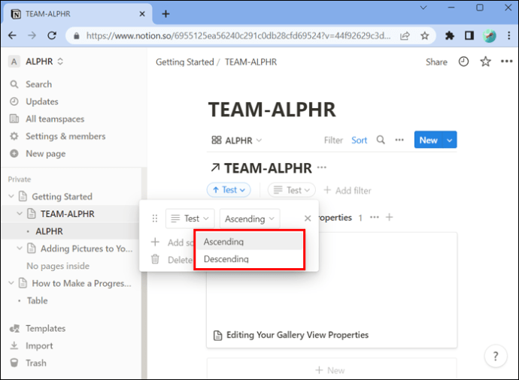Bookmark this page with the address bar star
The width and height of the screenshot is (519, 380).
(x=425, y=36)
